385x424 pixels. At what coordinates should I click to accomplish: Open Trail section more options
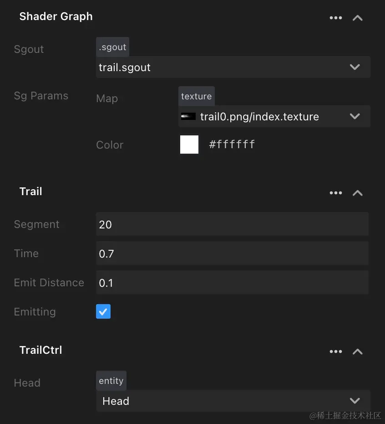[335, 193]
